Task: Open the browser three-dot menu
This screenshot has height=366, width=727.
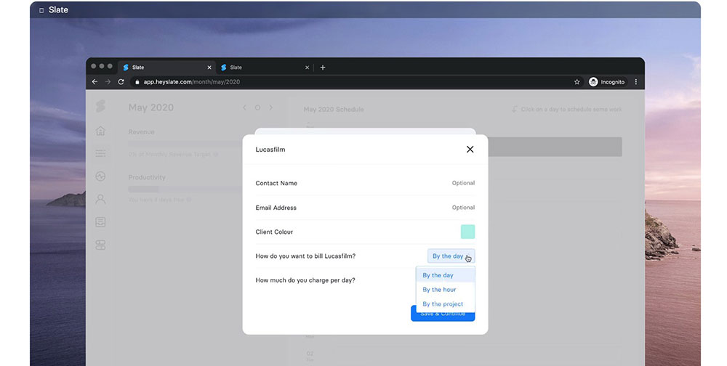Action: (635, 82)
